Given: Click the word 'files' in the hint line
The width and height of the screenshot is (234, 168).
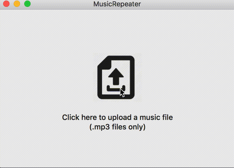Looking at the screenshot, I should pos(119,127).
